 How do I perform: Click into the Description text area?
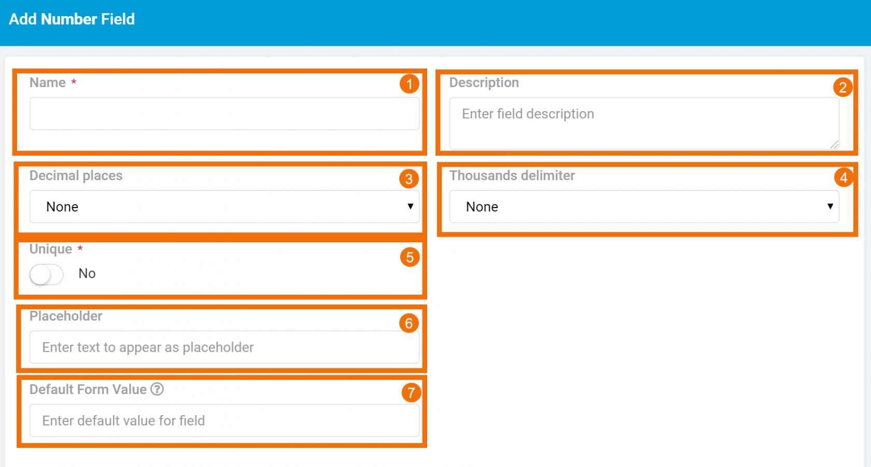pos(644,123)
